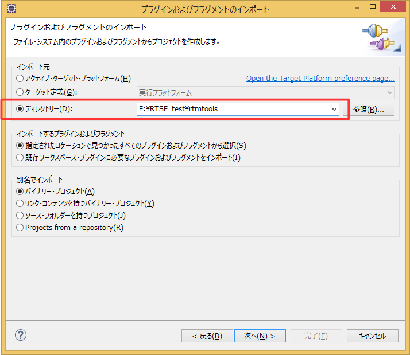
Task: Open the Target Platform preference page link
Action: click(320, 79)
